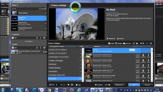Open Google Chrome from taskbar
The image size is (163, 92).
tap(49, 90)
